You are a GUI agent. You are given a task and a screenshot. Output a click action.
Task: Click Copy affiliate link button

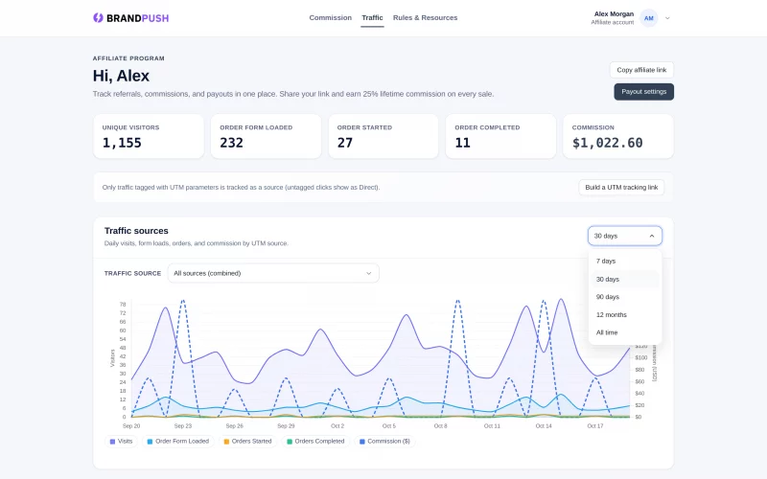[641, 70]
